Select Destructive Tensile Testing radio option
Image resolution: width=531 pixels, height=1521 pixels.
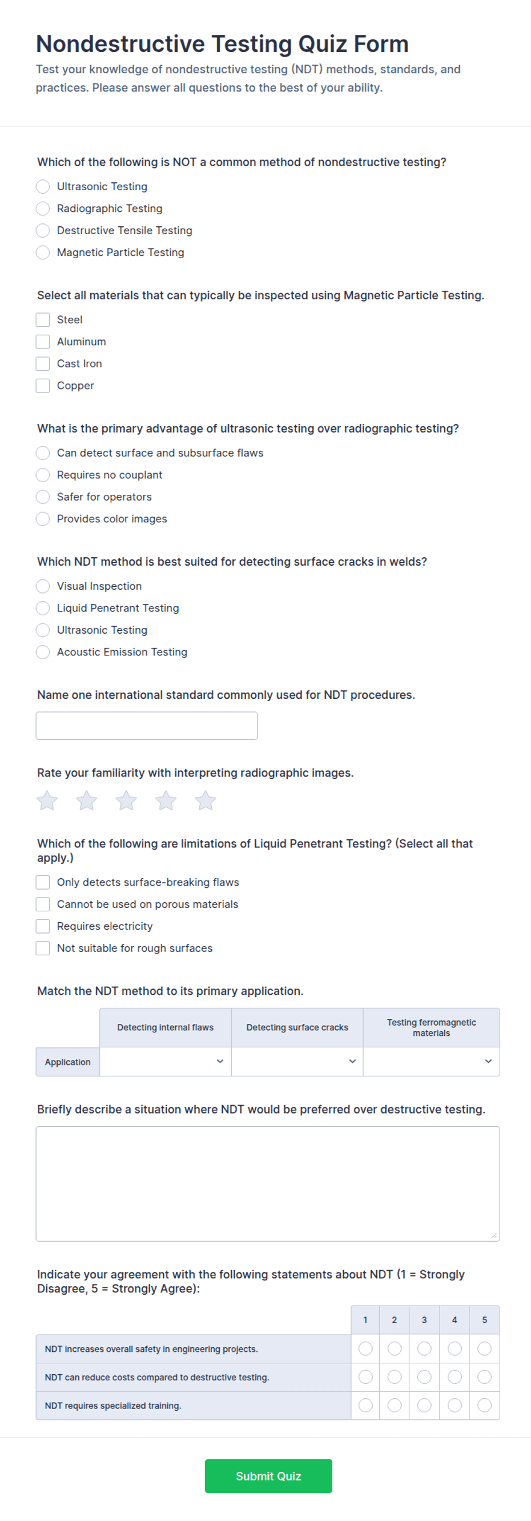42,230
